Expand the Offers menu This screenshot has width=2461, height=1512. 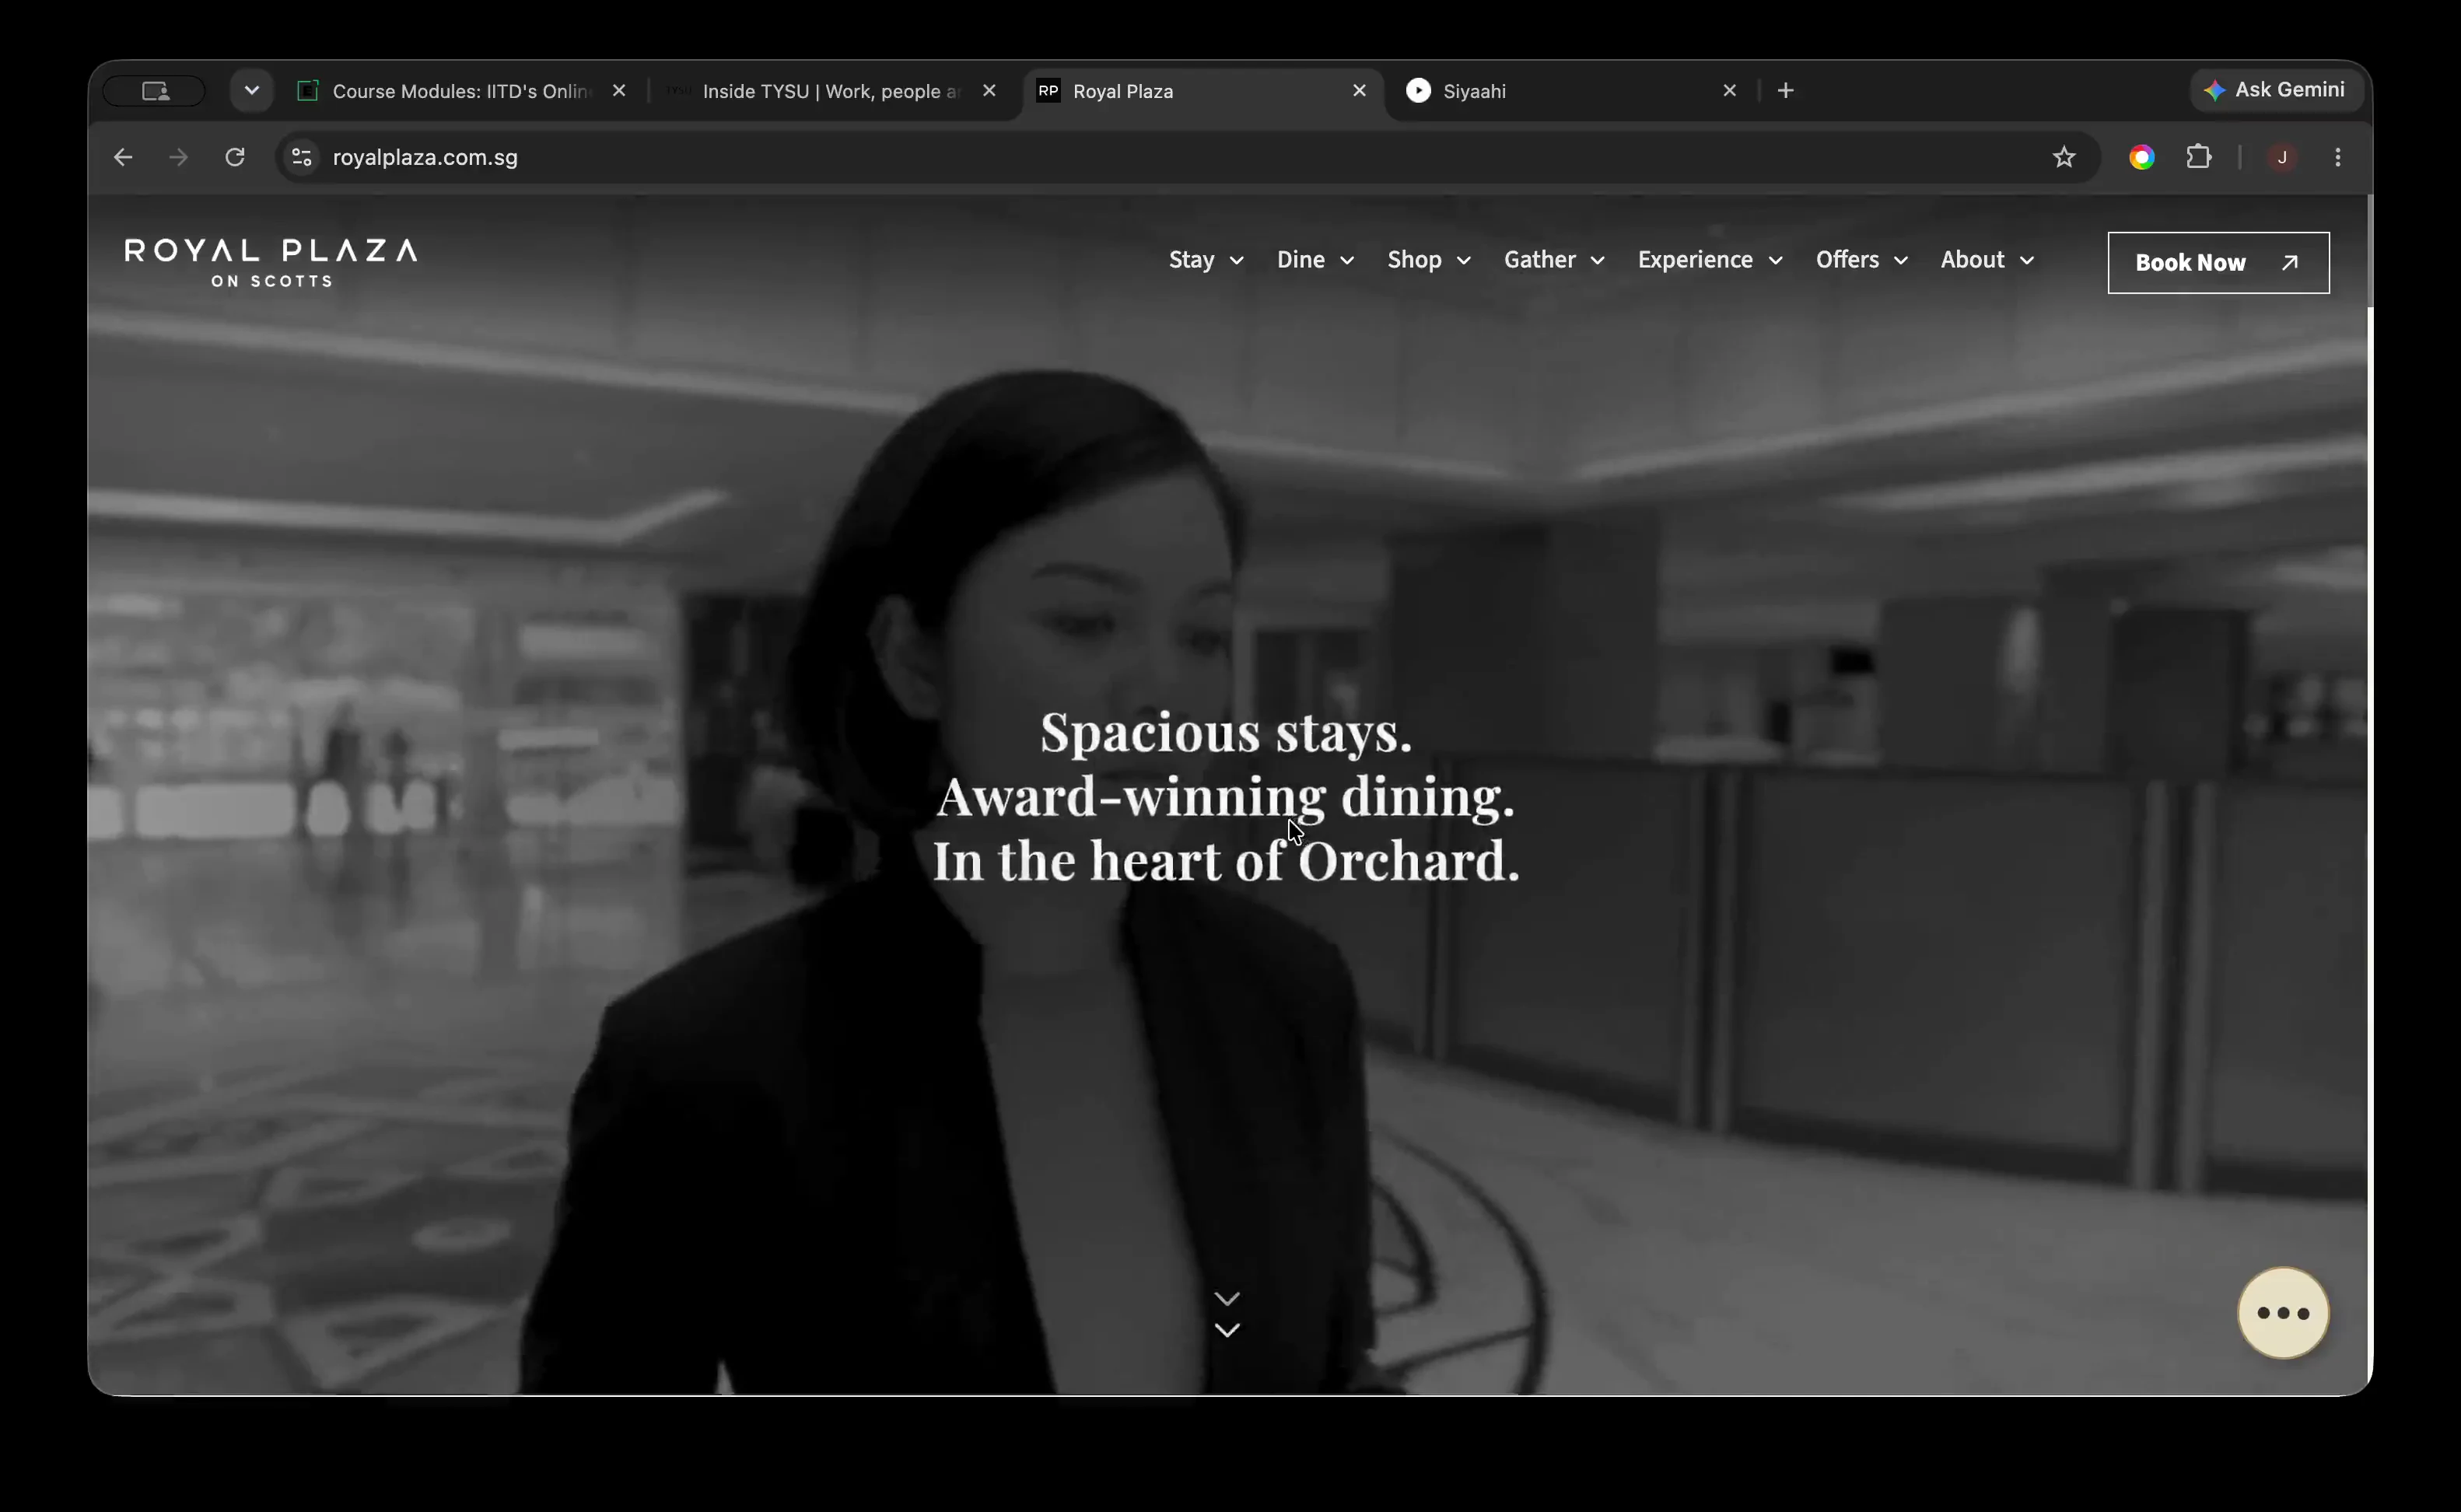1862,260
